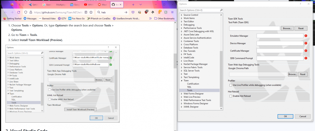
Task: Expand the NuGet Package Manager node
Action: [x=181, y=64]
